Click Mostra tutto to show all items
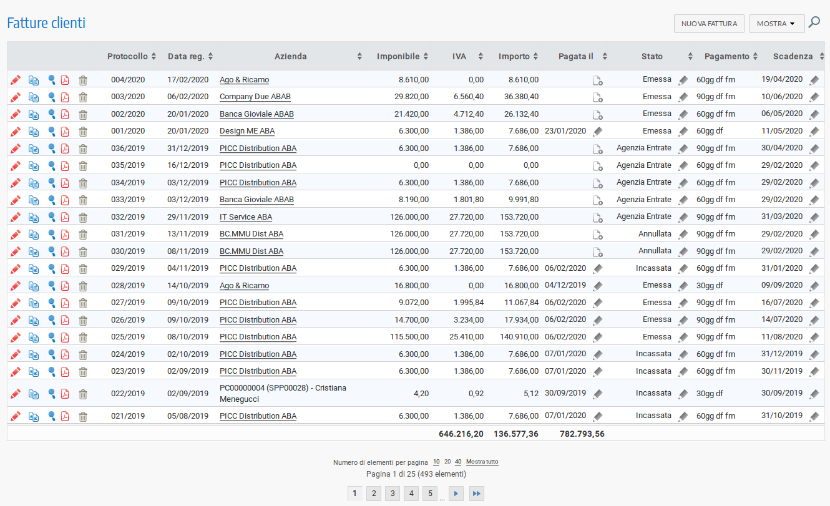Viewport: 830px width, 506px height. click(x=482, y=462)
